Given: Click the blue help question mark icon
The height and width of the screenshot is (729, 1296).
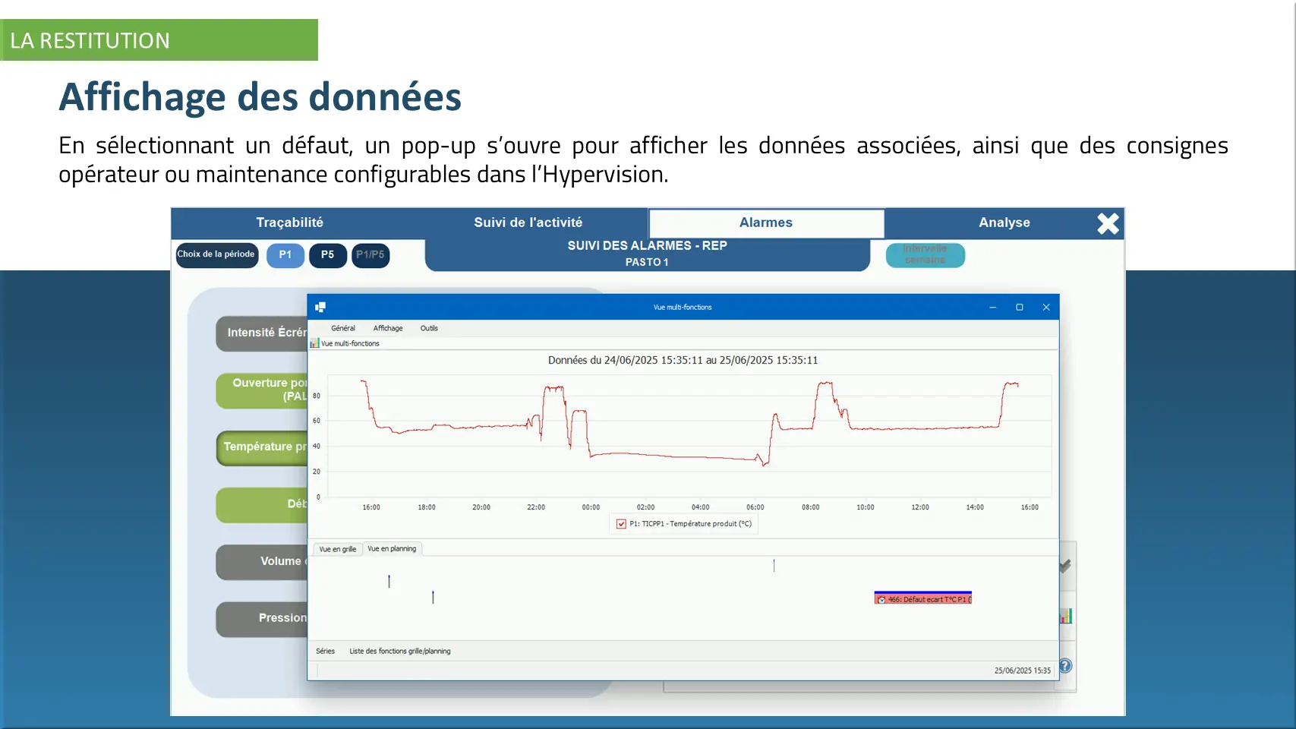Looking at the screenshot, I should tap(1065, 666).
